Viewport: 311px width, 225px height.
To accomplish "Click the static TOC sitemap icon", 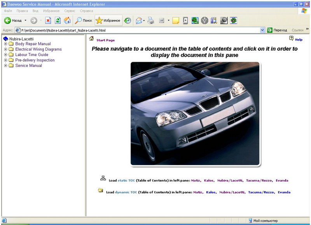I will [x=103, y=178].
